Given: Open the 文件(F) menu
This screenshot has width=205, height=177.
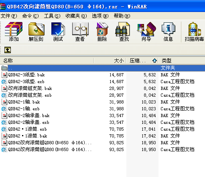Looking at the screenshot, I should [x=9, y=16].
